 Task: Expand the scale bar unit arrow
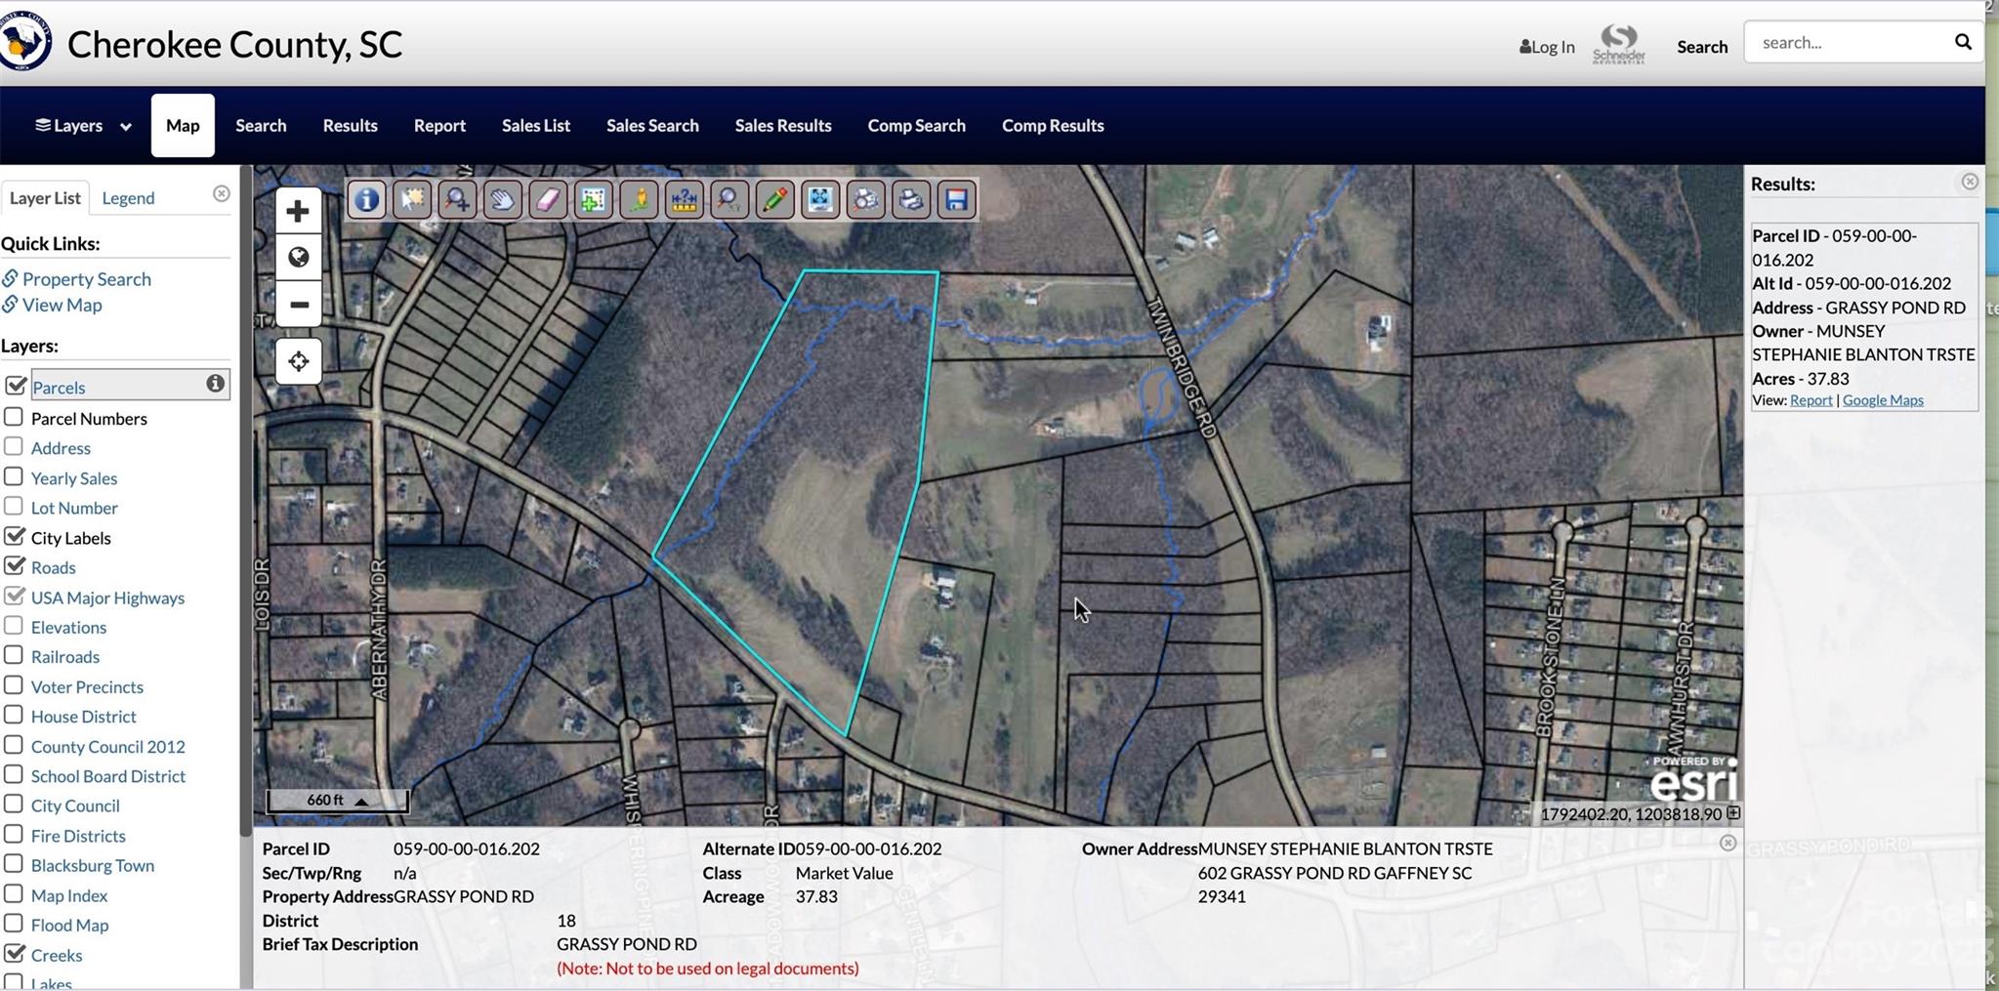tap(361, 802)
